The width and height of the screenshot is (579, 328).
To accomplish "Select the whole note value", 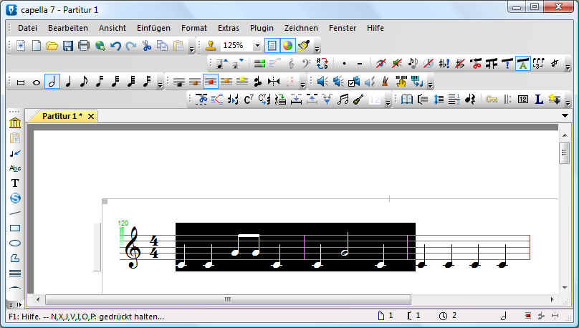I will 36,82.
